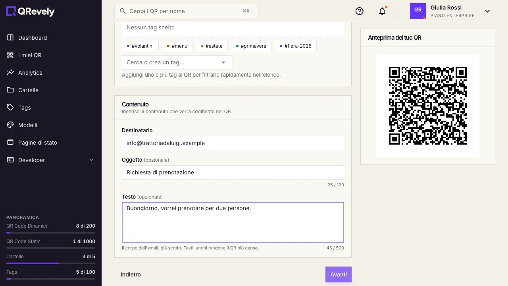Open help question mark icon

pyautogui.click(x=360, y=11)
